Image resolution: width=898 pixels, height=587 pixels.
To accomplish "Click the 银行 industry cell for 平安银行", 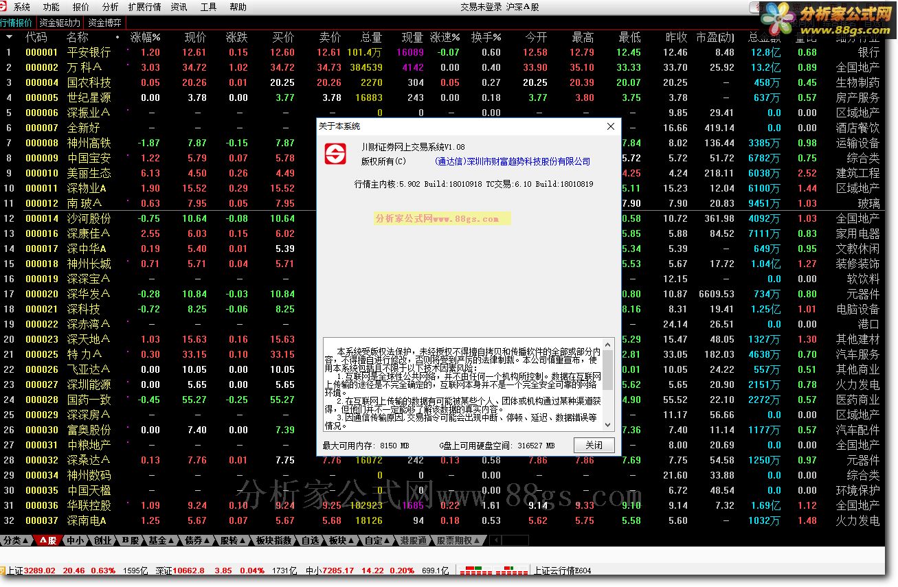I will (x=868, y=52).
